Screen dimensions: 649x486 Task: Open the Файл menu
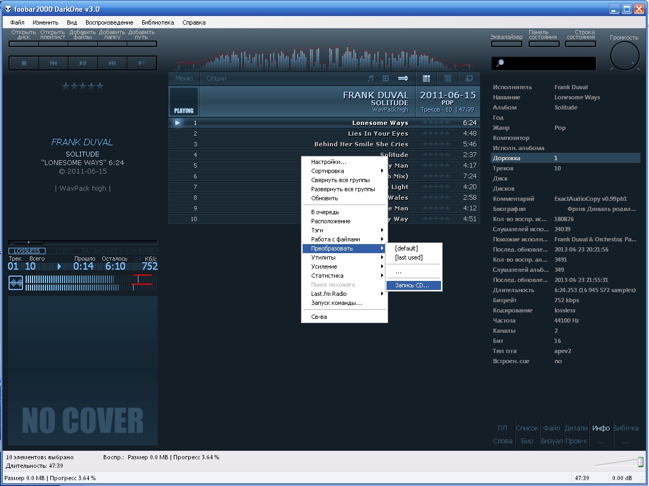pyautogui.click(x=17, y=22)
